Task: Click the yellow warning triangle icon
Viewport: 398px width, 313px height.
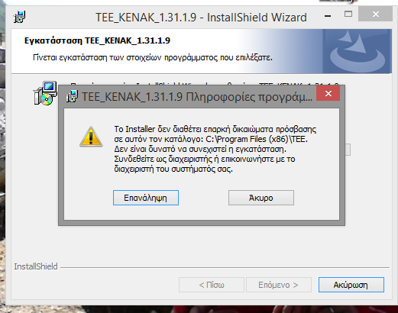Action: pyautogui.click(x=91, y=137)
